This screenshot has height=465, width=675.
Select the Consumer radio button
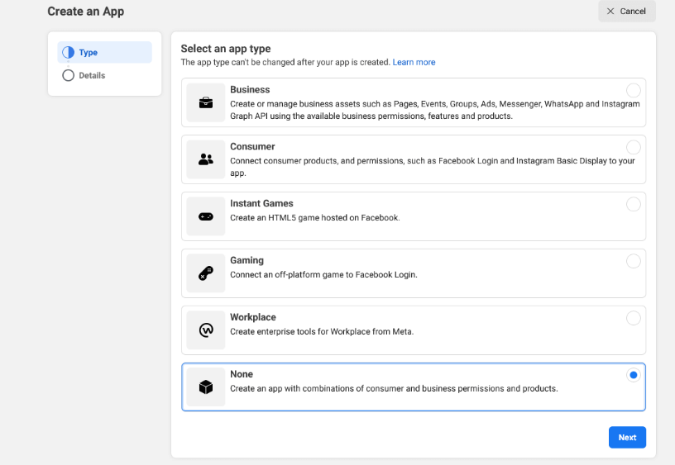coord(633,147)
